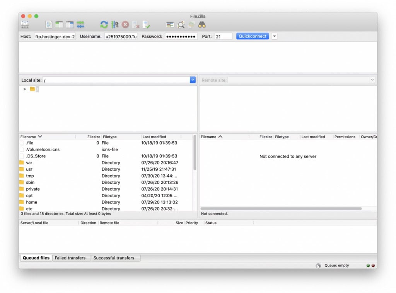Click the Host input field
Viewport: 396px width, 293px height.
[x=55, y=36]
